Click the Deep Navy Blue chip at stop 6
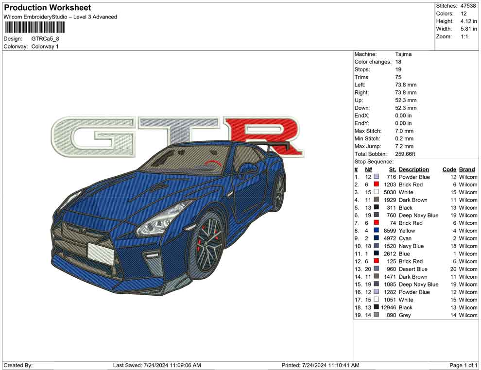Screen dimensions: 481x370 tap(377, 215)
